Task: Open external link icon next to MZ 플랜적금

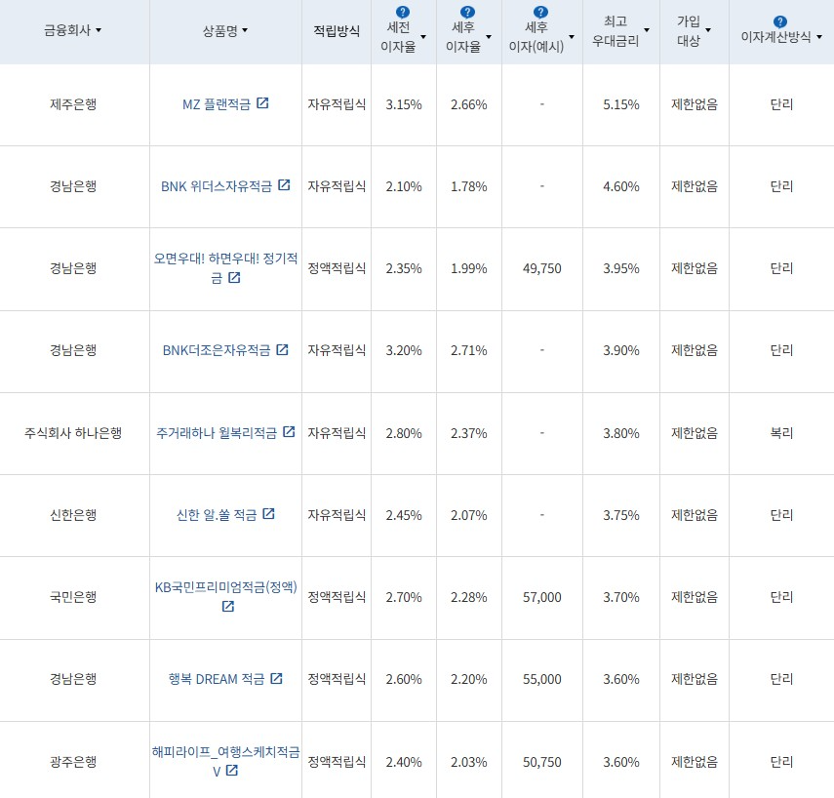Action: click(x=260, y=103)
